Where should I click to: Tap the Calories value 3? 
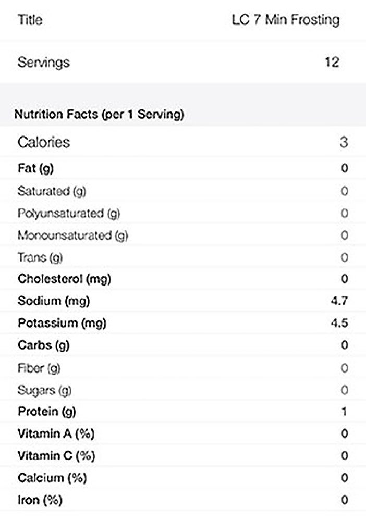(x=344, y=142)
